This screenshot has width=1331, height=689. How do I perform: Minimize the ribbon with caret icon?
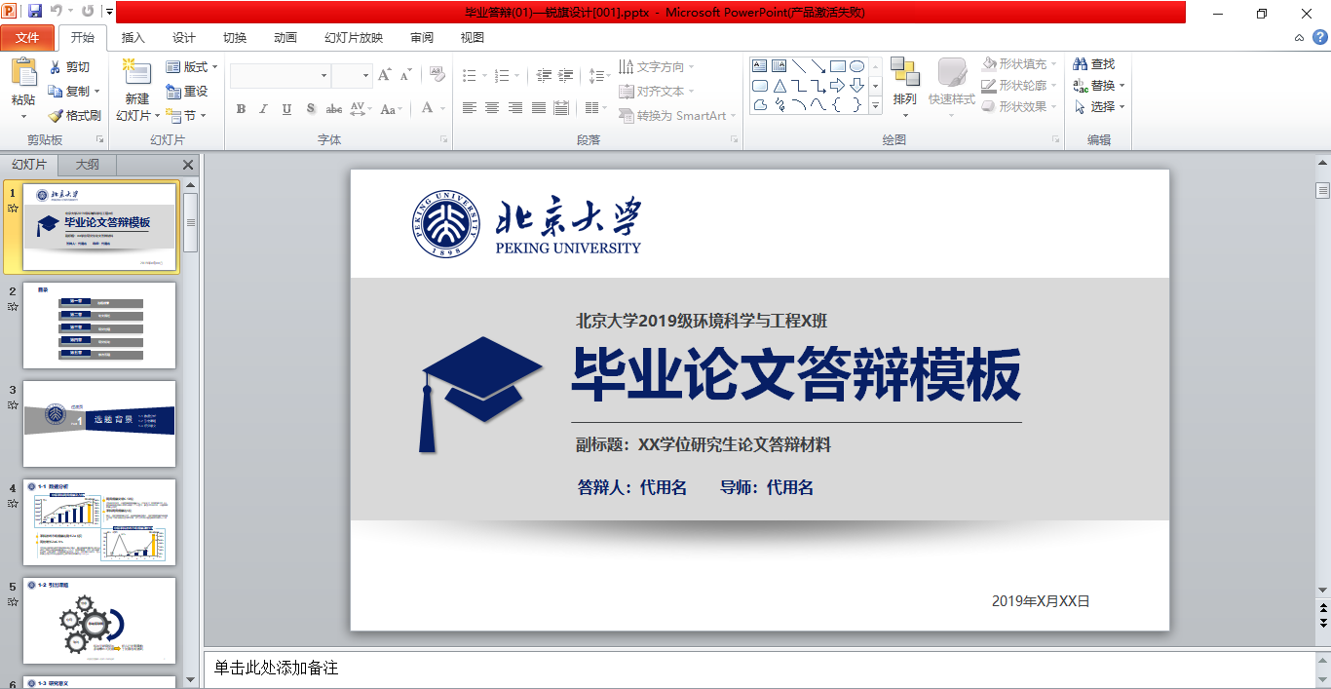[x=1299, y=38]
